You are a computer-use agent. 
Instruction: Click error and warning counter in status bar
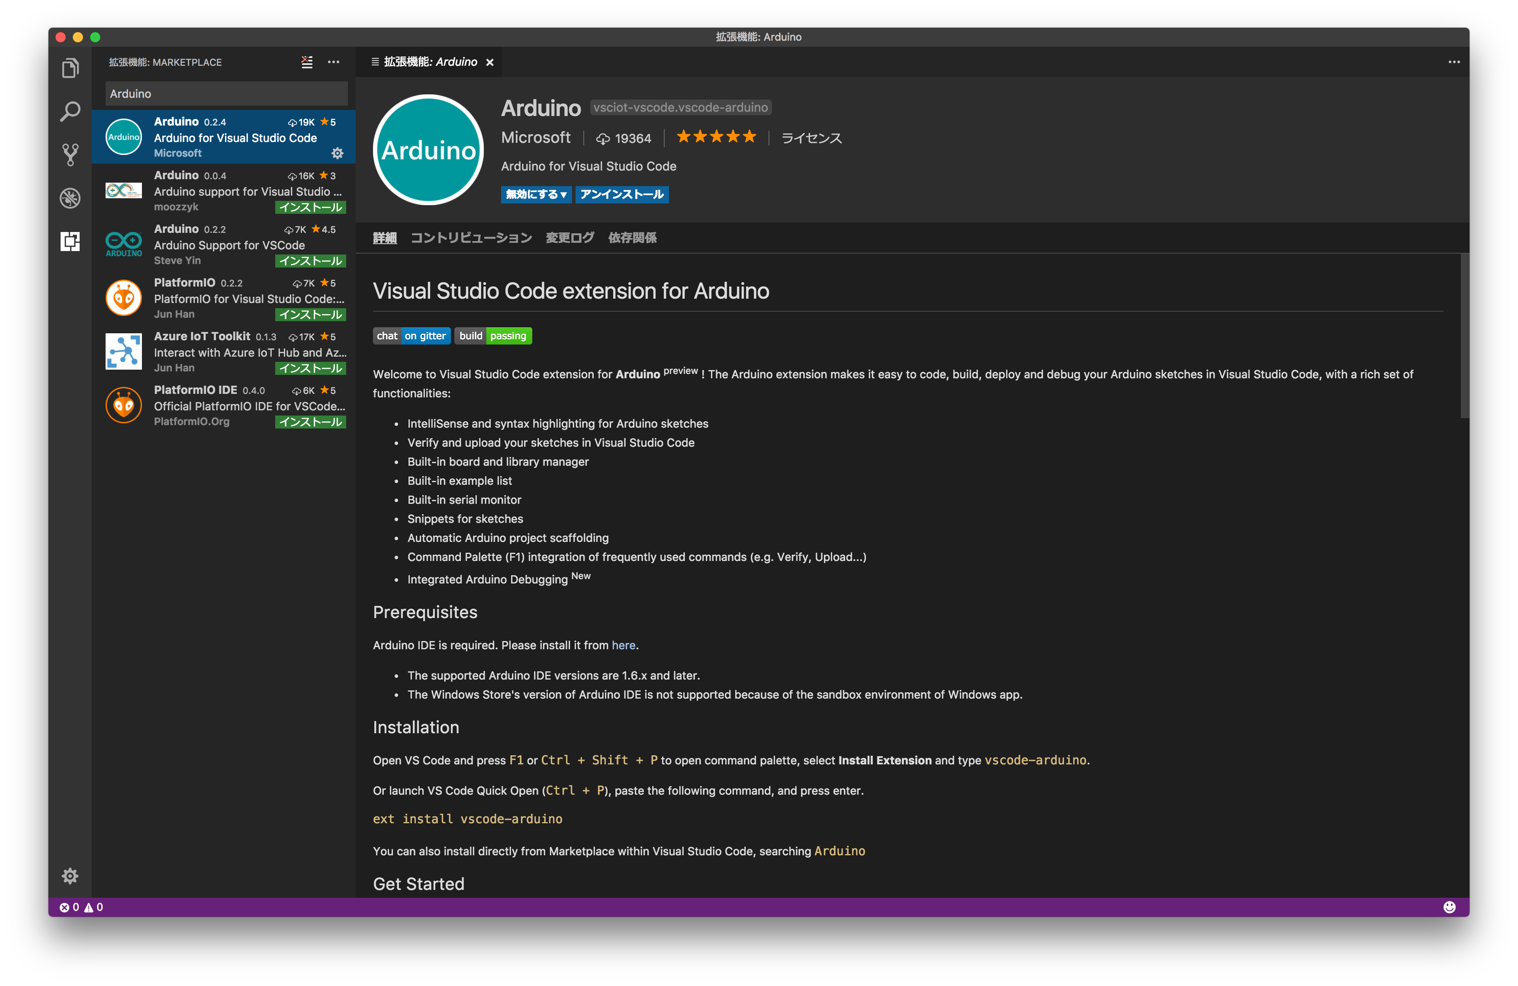click(x=81, y=906)
